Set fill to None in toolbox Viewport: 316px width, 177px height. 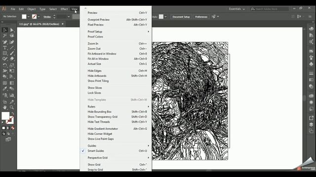[13, 128]
